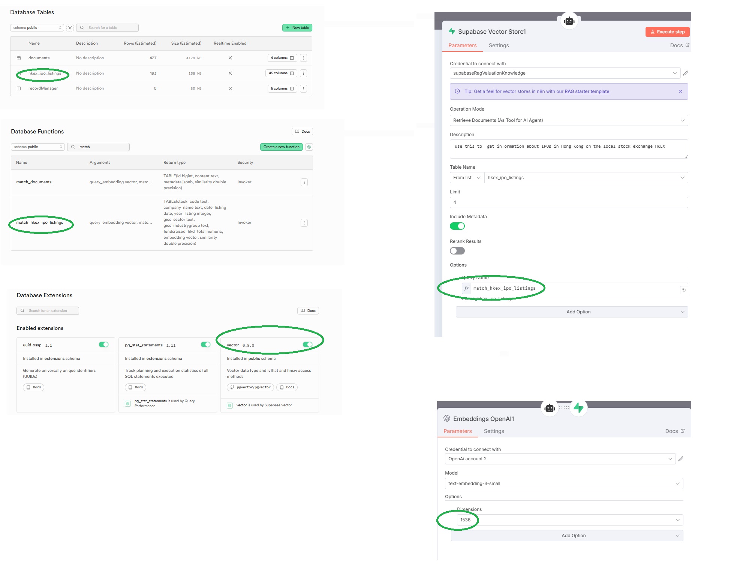Click the table icon beside recordManager
The height and width of the screenshot is (569, 743).
(19, 88)
